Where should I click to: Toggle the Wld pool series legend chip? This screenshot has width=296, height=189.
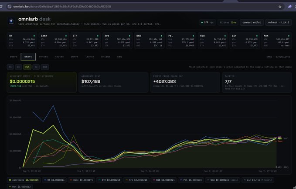pyautogui.click(x=223, y=180)
